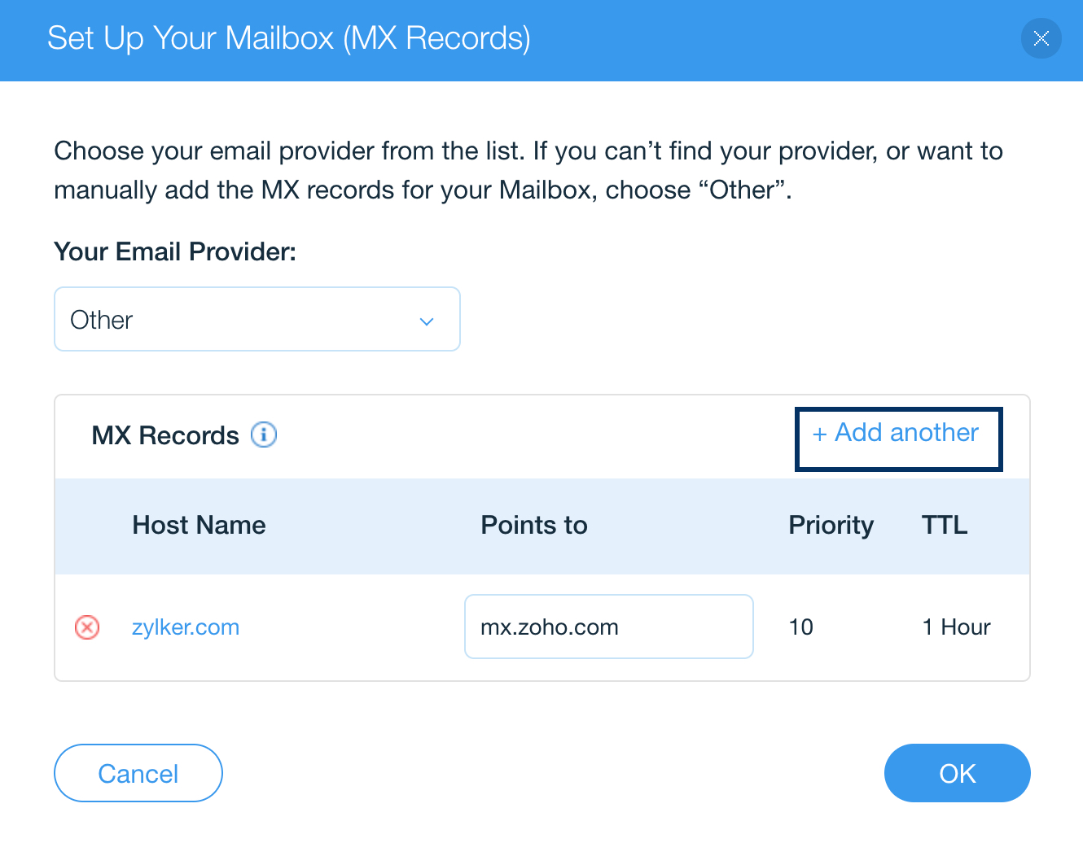Screen dimensions: 1083x856
Task: Select the priority value 10
Action: coord(801,627)
